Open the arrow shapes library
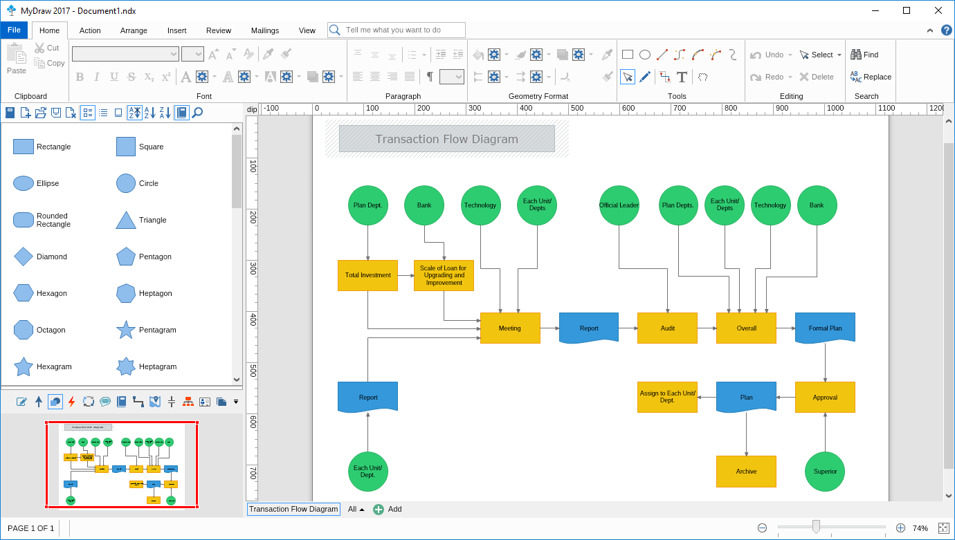 (38, 402)
